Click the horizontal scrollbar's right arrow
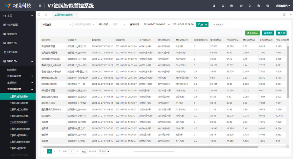This screenshot has height=159, width=293. pyautogui.click(x=285, y=147)
